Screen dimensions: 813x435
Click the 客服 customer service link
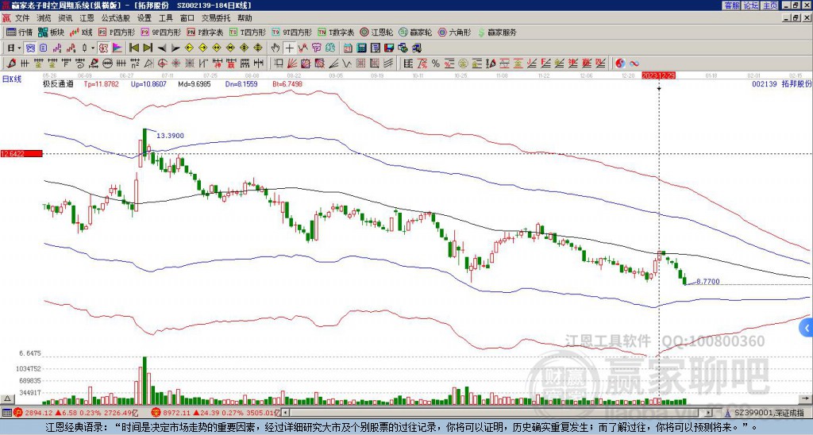[731, 5]
